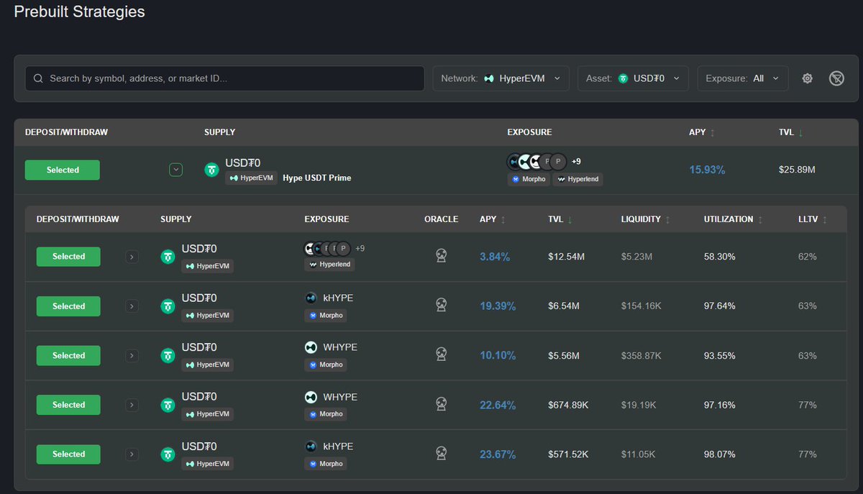Toggle Selected button in kHYPE 19.39% row

coord(68,306)
